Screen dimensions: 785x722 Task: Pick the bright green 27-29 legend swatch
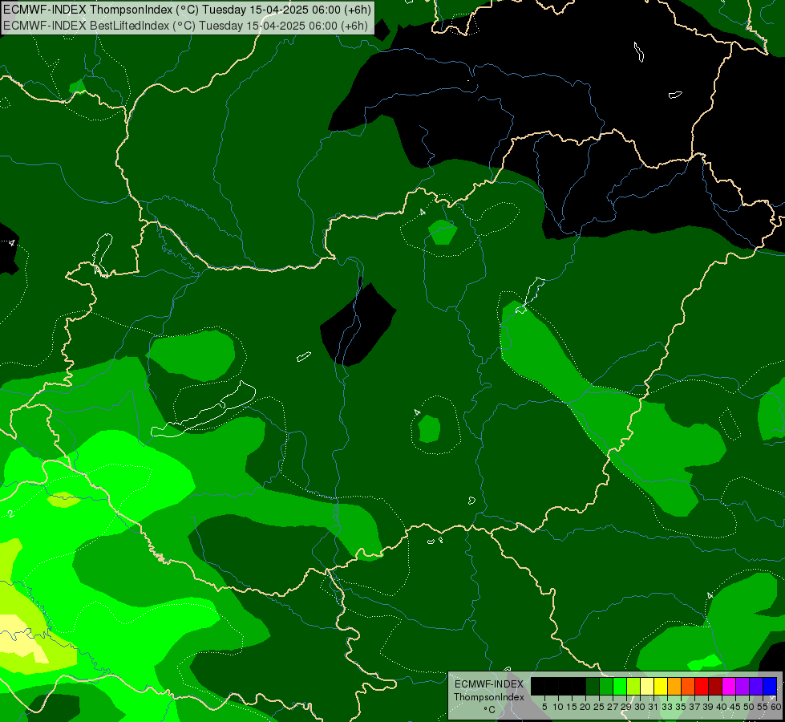[x=620, y=686]
